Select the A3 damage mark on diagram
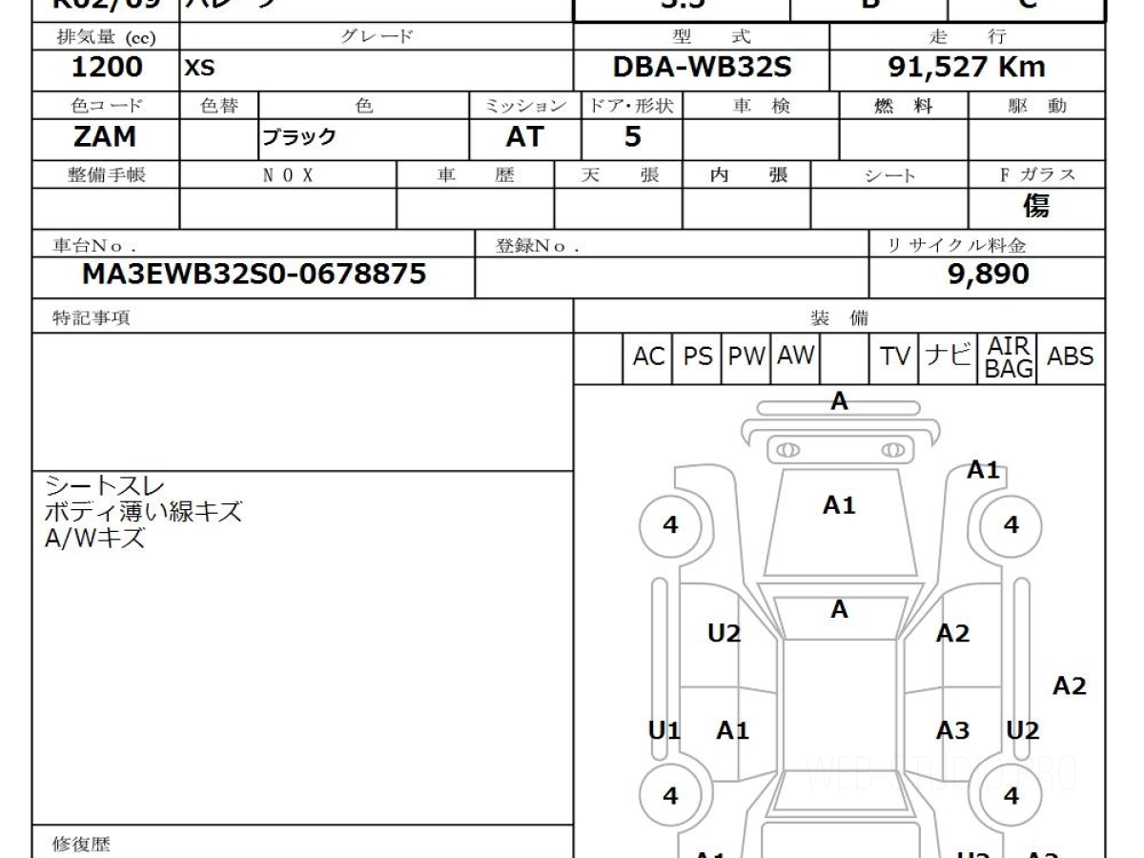This screenshot has height=858, width=1144. (952, 730)
